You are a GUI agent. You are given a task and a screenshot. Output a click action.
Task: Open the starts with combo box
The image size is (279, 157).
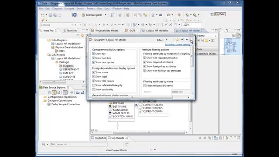(181, 92)
